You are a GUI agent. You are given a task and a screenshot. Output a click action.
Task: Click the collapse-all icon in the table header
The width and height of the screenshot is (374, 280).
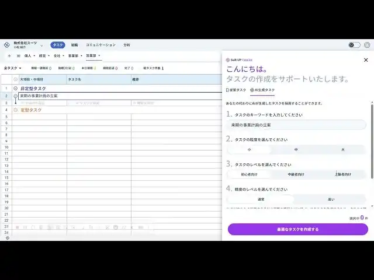(16, 79)
